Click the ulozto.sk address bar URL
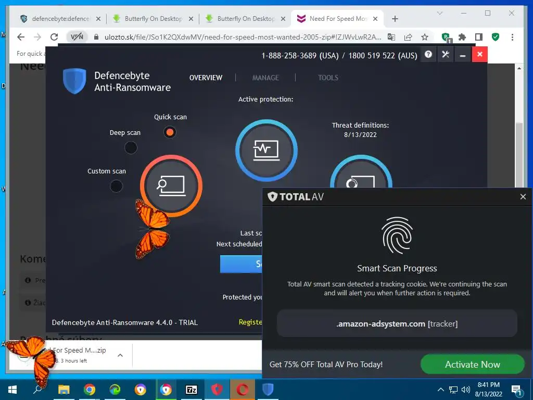Viewport: 533px width, 400px height. point(243,37)
